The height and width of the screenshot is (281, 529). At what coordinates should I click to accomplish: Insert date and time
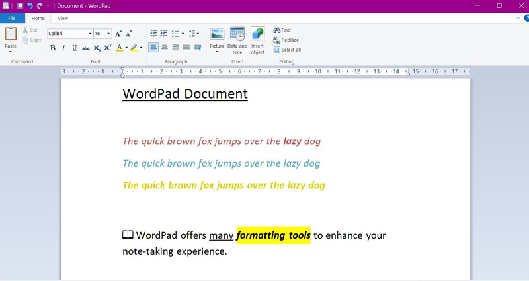point(237,40)
